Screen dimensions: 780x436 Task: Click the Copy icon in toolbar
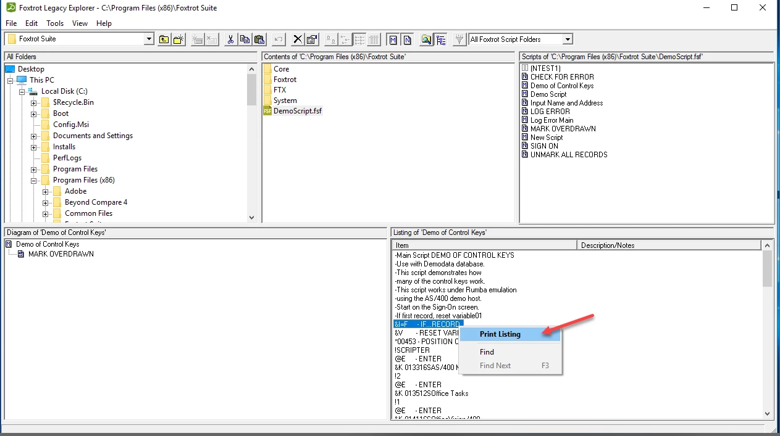(245, 39)
